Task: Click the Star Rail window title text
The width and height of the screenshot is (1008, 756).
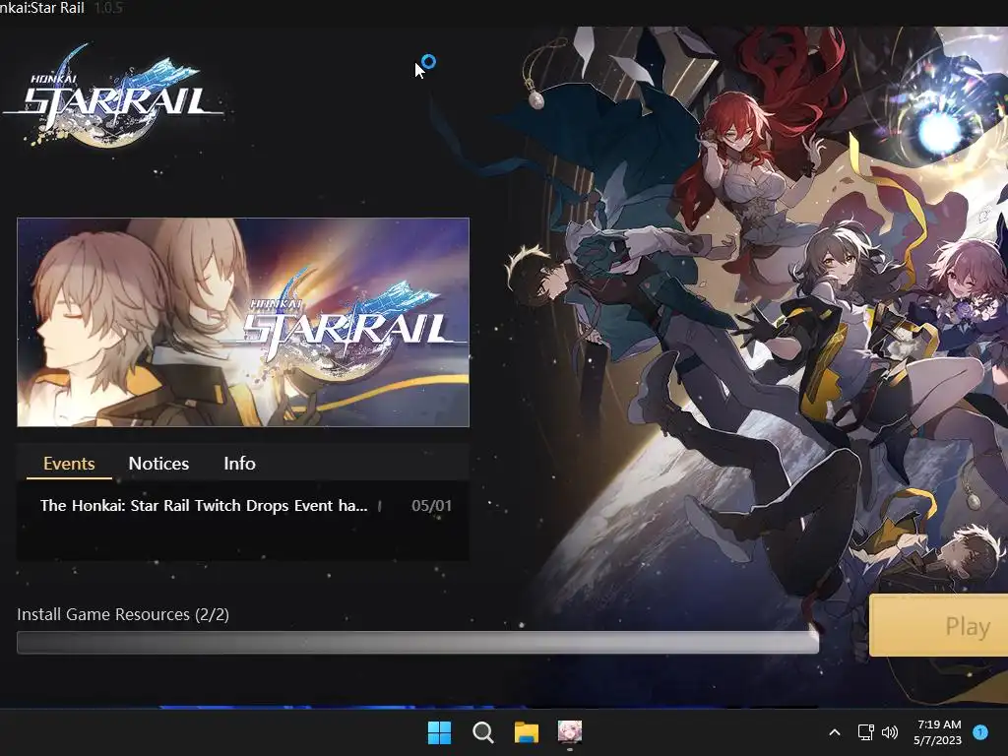Action: 42,8
